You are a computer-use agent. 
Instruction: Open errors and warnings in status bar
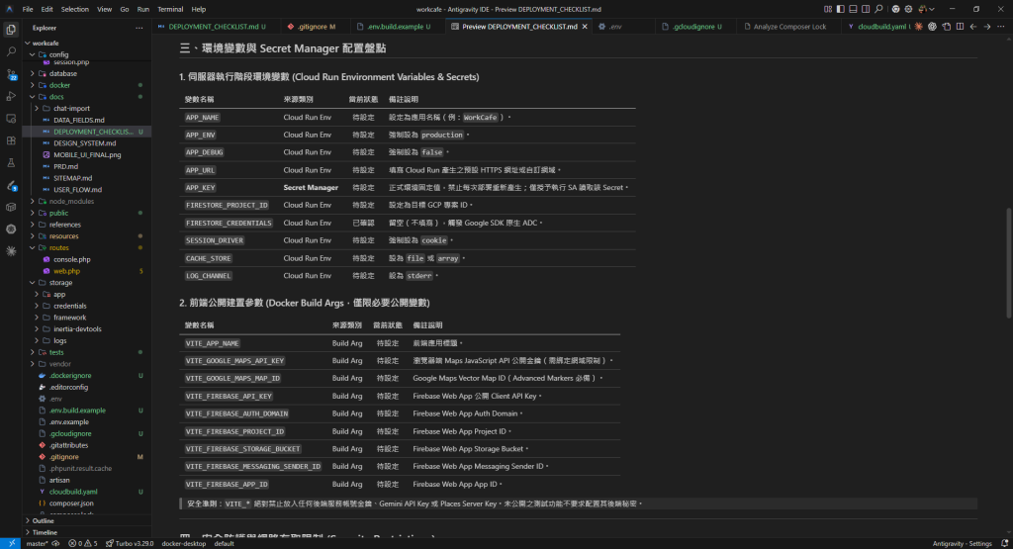[x=83, y=544]
